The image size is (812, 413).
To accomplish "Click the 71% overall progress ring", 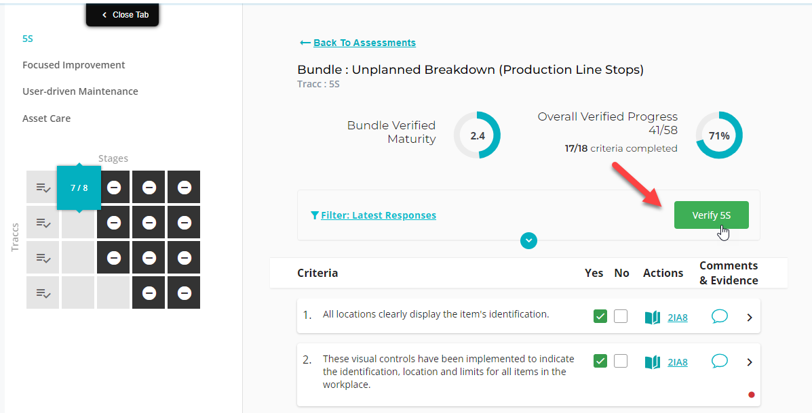I will [719, 135].
